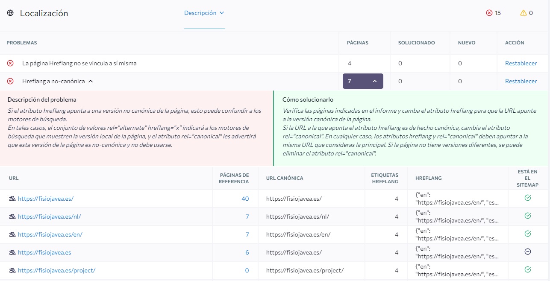This screenshot has width=550, height=281.
Task: Open the https://fisiojavea.es/nl/ URL link
Action: click(x=49, y=217)
